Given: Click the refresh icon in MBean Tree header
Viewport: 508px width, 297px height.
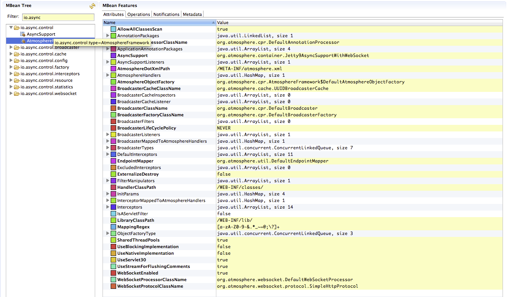Looking at the screenshot, I should click(x=92, y=6).
